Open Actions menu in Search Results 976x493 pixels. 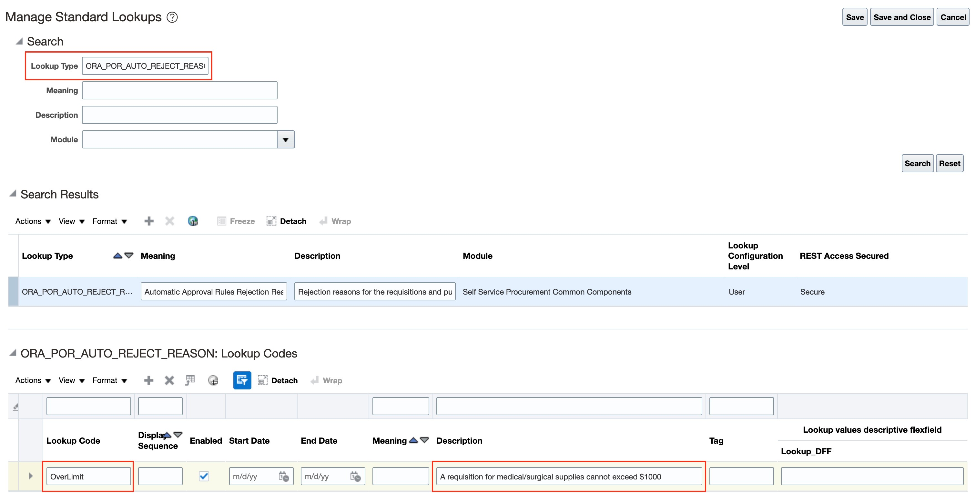pyautogui.click(x=33, y=221)
